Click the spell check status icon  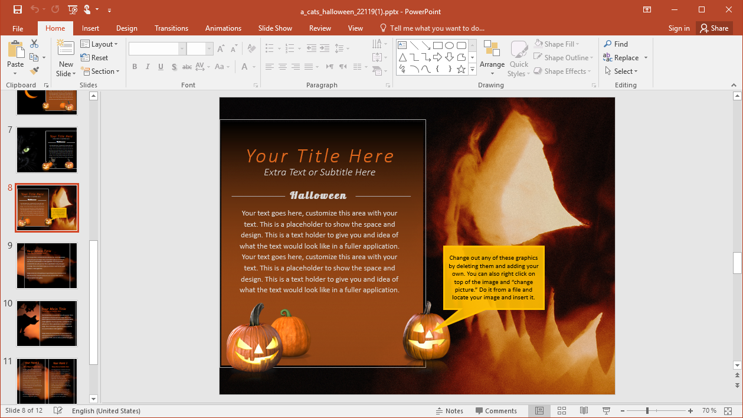pos(58,410)
